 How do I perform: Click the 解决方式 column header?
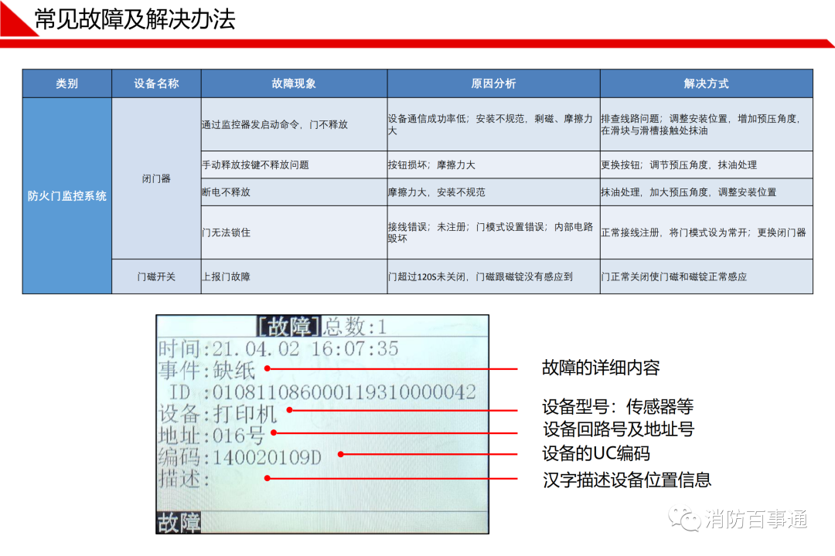706,83
